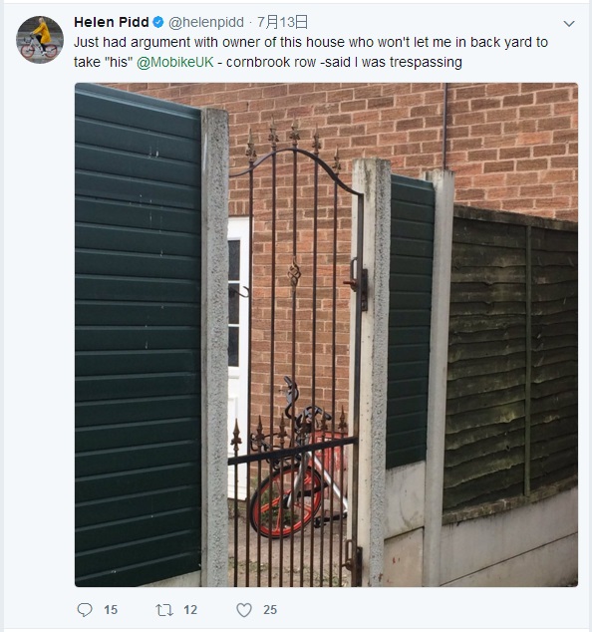
Task: Click the white door in the photo
Action: 239,359
